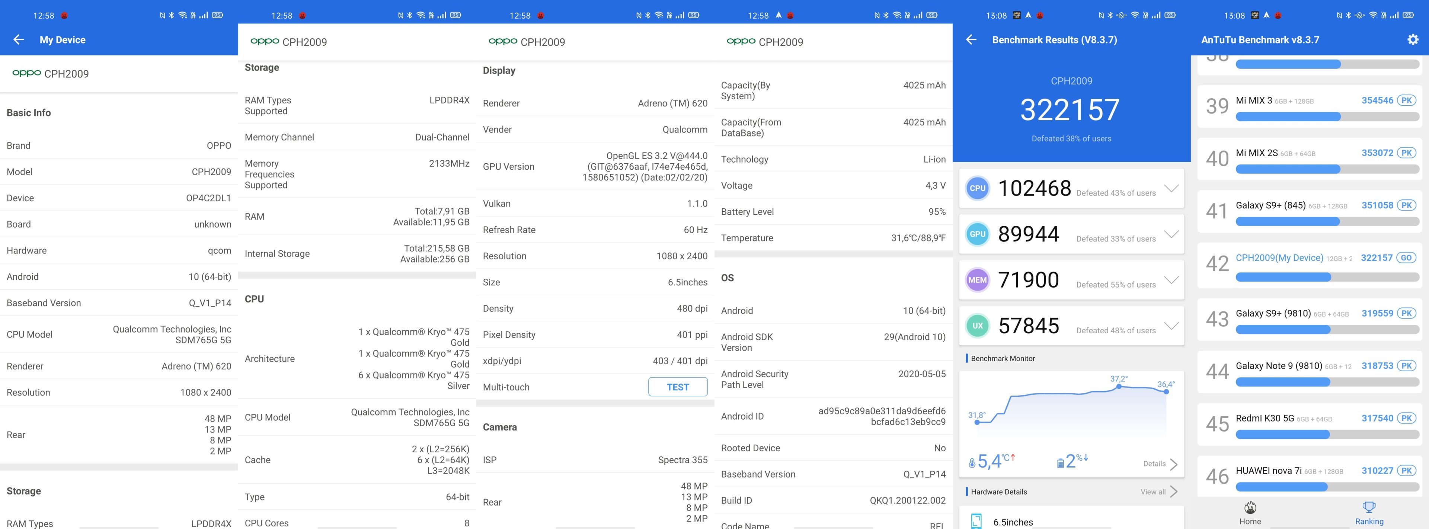This screenshot has width=1429, height=529.
Task: Select the Brand OPPO row
Action: pyautogui.click(x=119, y=145)
